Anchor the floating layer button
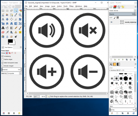The width and height of the screenshot is (138, 116). click(131, 60)
